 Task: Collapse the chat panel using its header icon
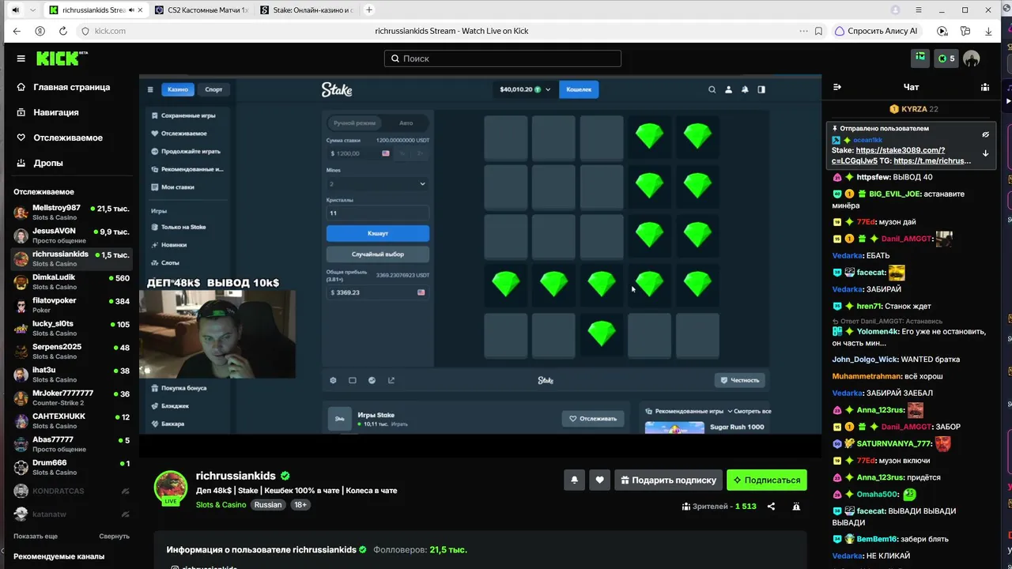pos(837,87)
